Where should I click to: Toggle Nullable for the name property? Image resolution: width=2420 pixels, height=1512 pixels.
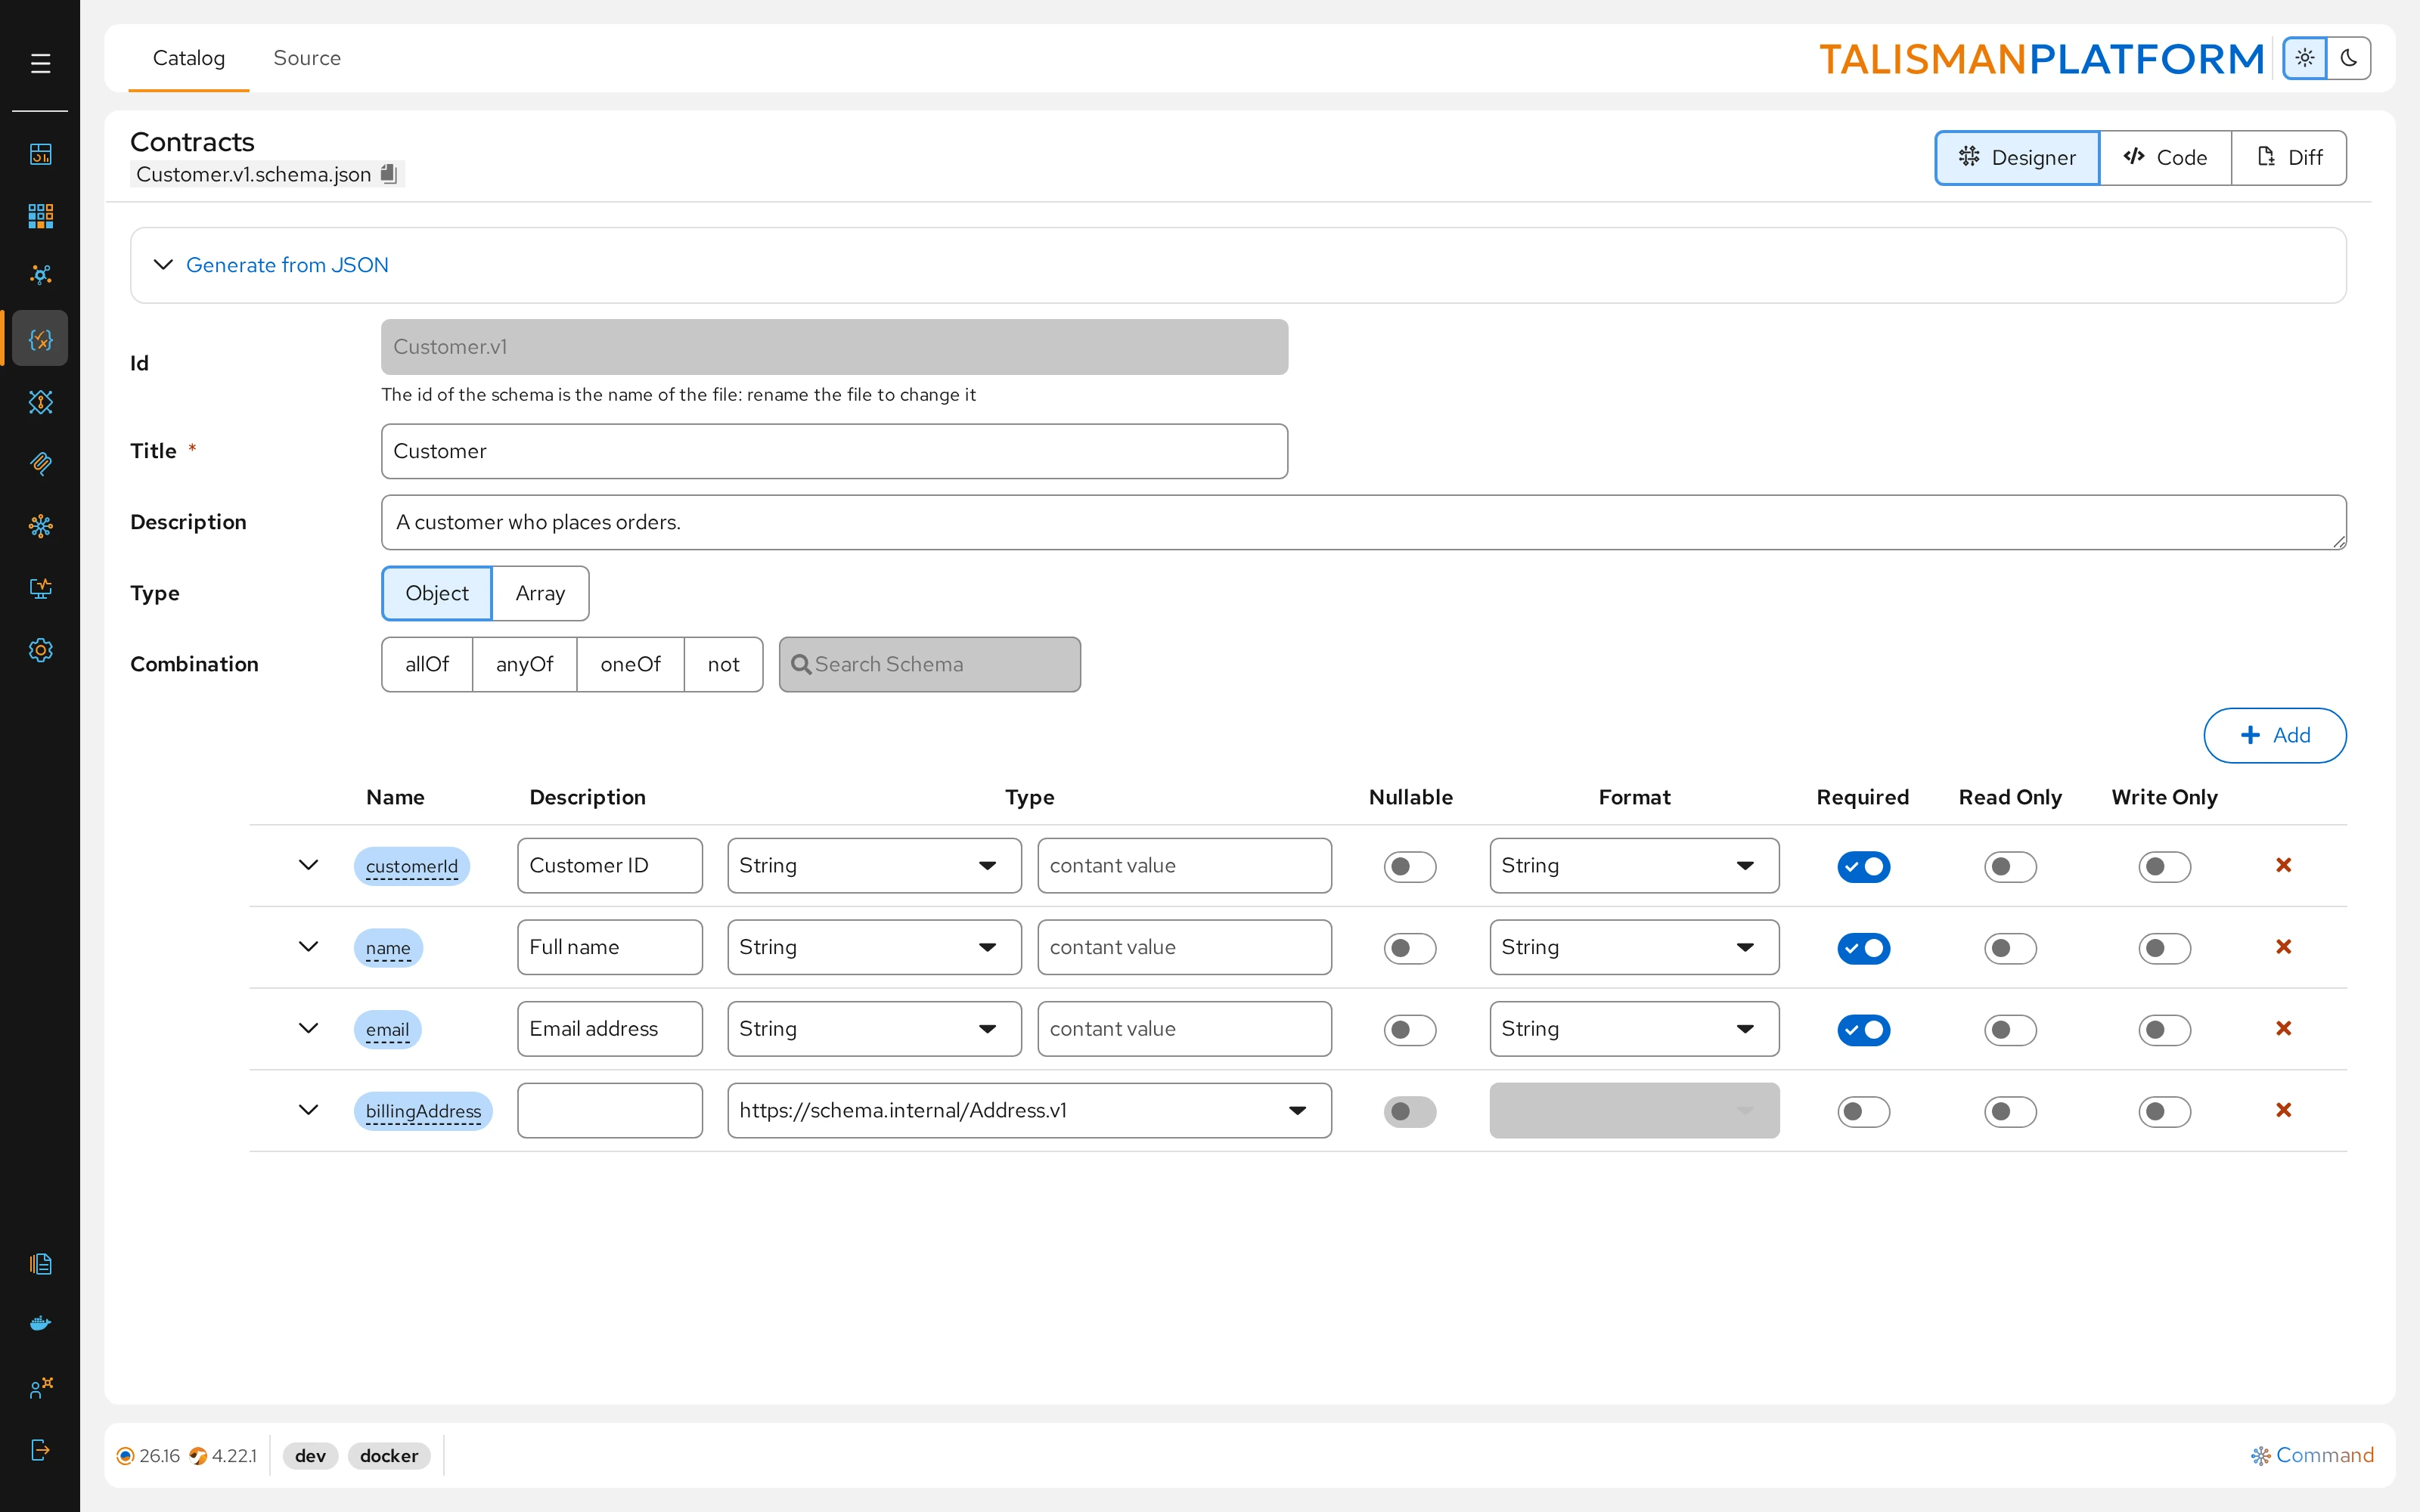[x=1410, y=948]
